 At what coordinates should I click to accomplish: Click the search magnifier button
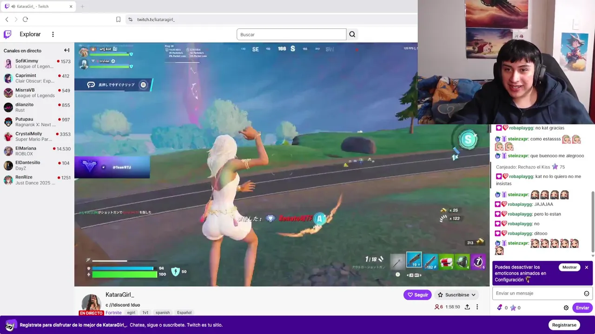352,34
